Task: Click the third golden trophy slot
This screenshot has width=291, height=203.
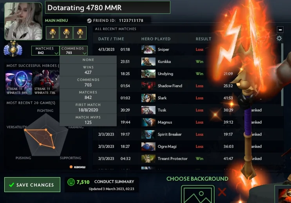Action: click(x=80, y=33)
